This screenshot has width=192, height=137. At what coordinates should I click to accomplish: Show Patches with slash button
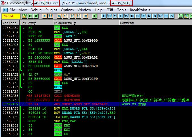click(143, 16)
